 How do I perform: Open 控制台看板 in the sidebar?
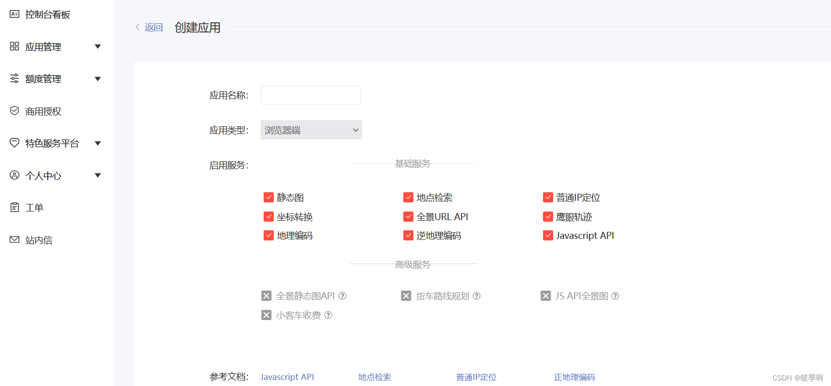coord(48,15)
